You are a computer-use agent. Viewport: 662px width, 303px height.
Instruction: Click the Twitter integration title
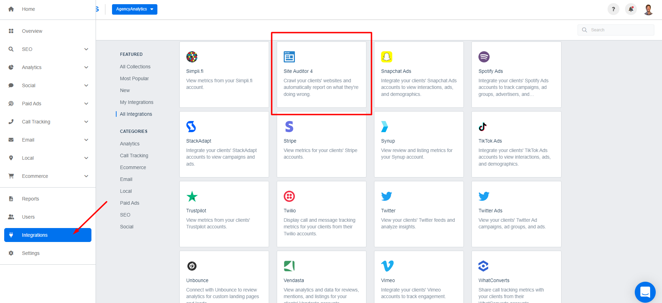point(388,211)
